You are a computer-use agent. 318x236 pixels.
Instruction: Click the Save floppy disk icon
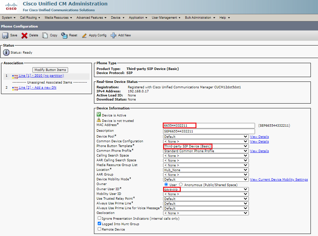tap(5, 35)
